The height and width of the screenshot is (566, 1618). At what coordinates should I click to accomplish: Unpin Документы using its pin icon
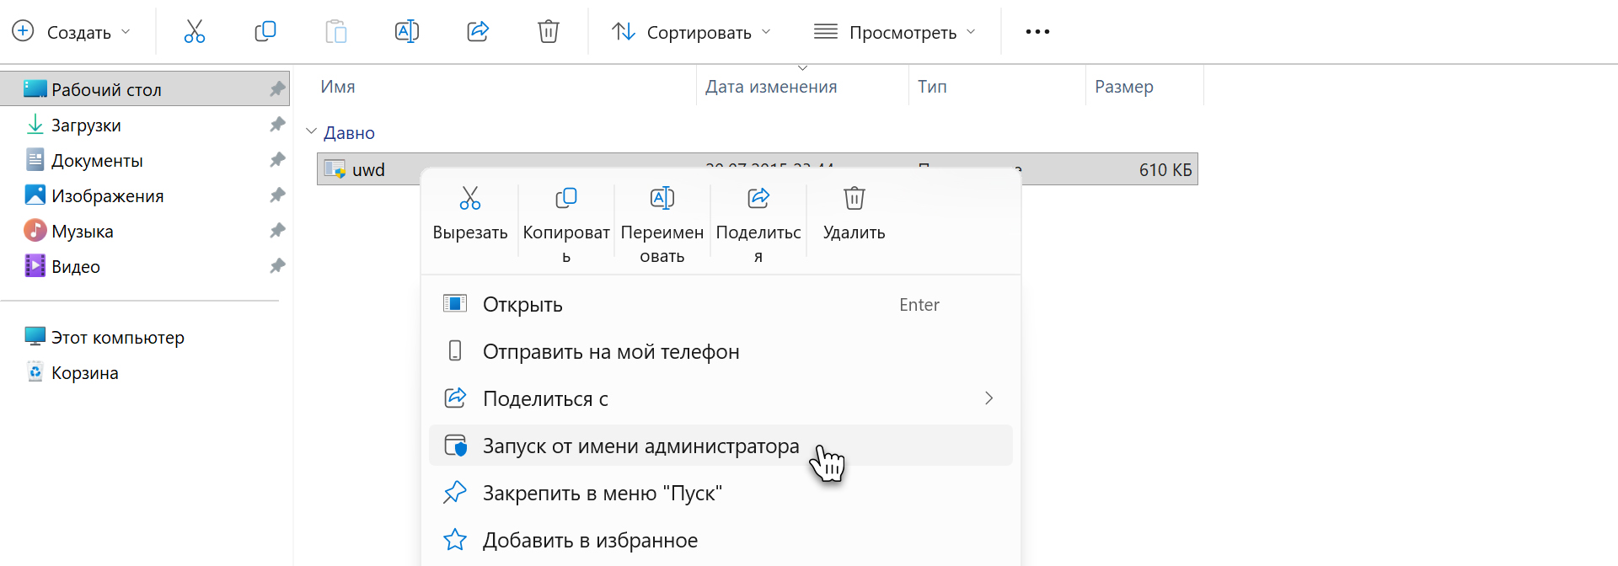click(x=277, y=160)
